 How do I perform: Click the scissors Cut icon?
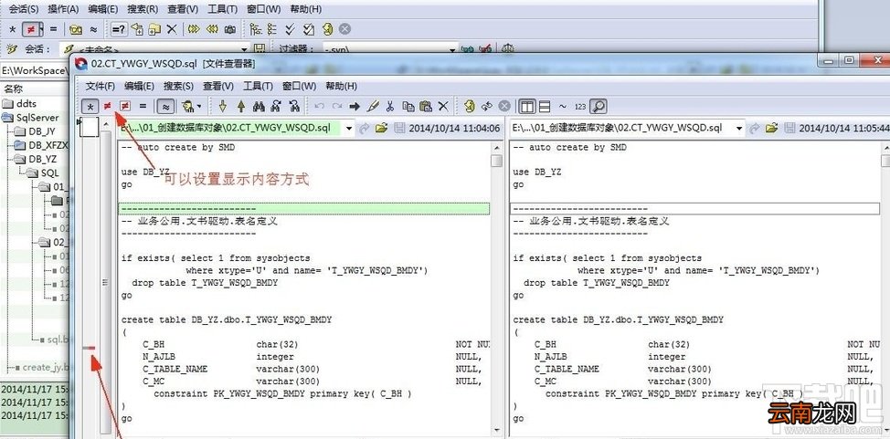pos(390,106)
